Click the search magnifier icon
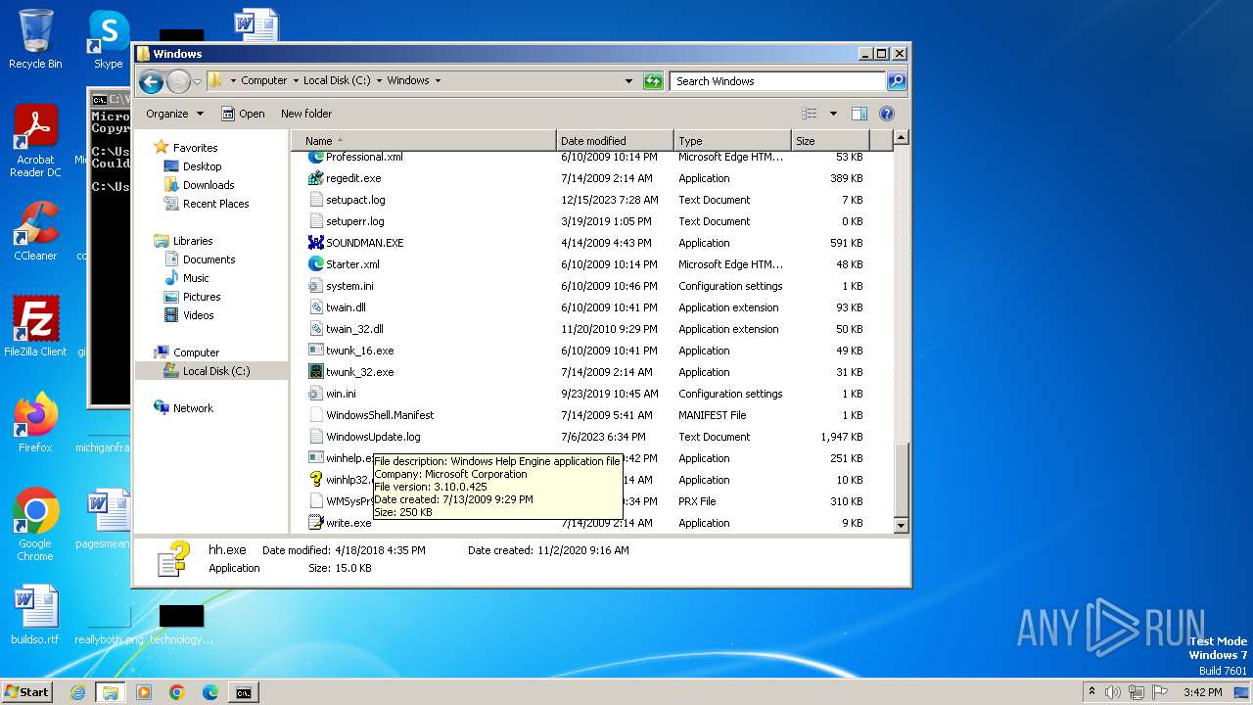The width and height of the screenshot is (1253, 705). (896, 81)
